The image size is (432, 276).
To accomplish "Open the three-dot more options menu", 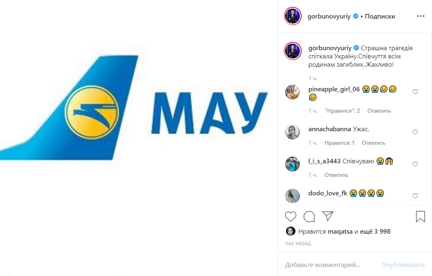I will (x=421, y=16).
